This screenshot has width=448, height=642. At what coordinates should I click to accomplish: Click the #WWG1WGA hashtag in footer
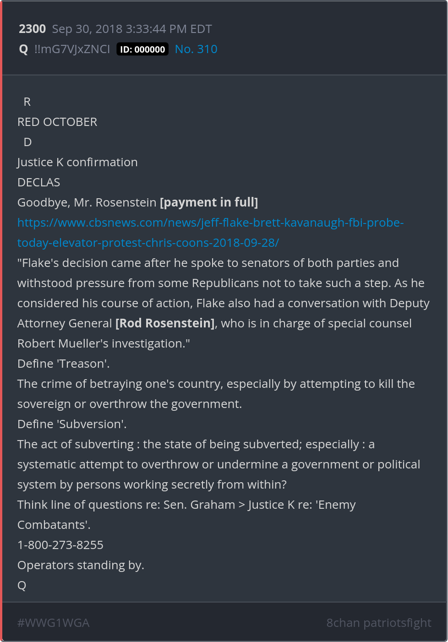tap(53, 623)
